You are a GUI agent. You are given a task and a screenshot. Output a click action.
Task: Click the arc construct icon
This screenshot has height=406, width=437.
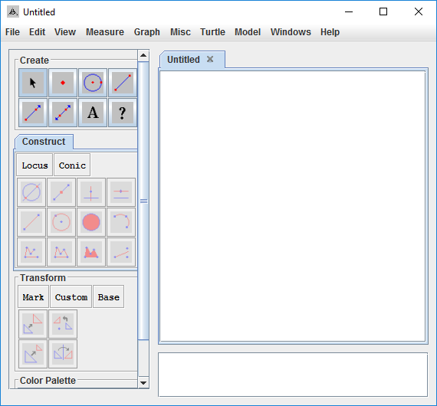click(x=121, y=222)
